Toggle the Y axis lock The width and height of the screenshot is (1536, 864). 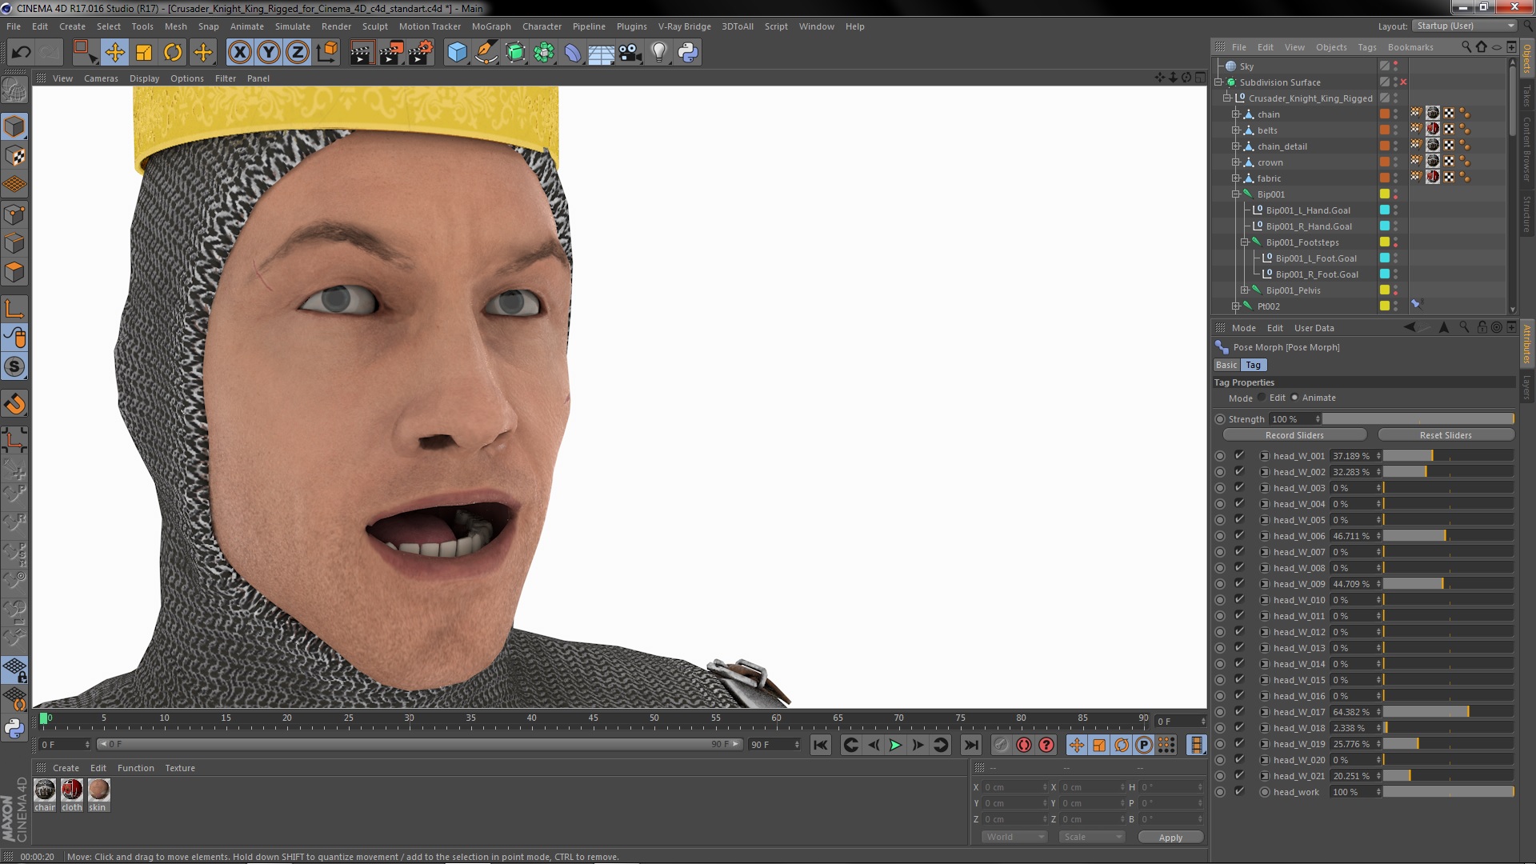pos(269,53)
